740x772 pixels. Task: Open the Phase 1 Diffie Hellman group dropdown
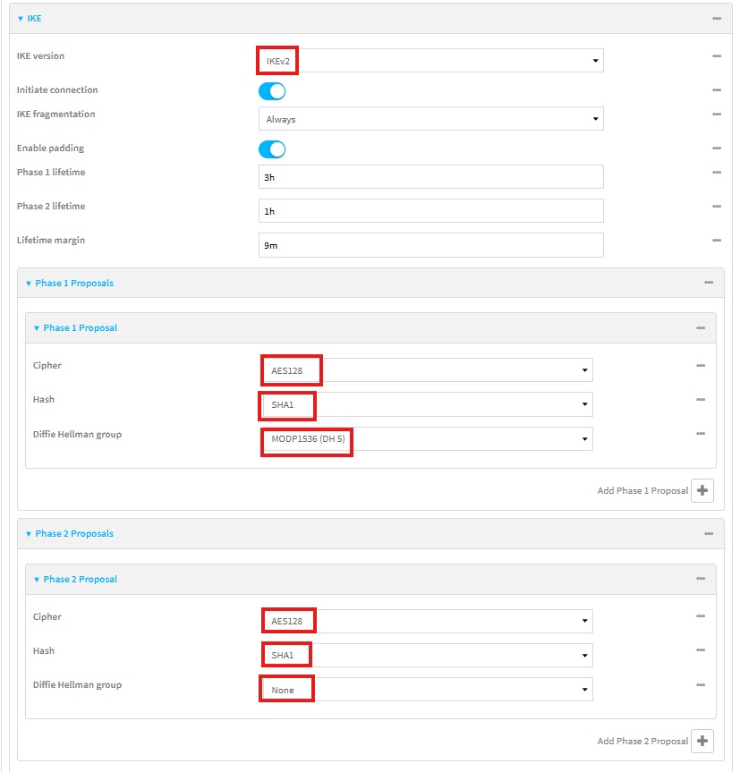click(x=425, y=439)
